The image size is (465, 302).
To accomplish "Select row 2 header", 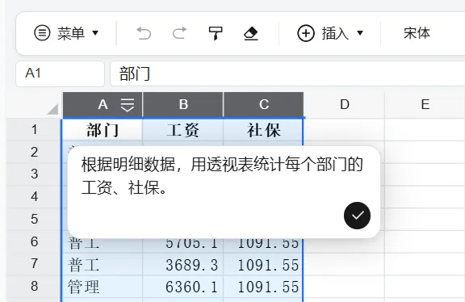I will tap(35, 152).
